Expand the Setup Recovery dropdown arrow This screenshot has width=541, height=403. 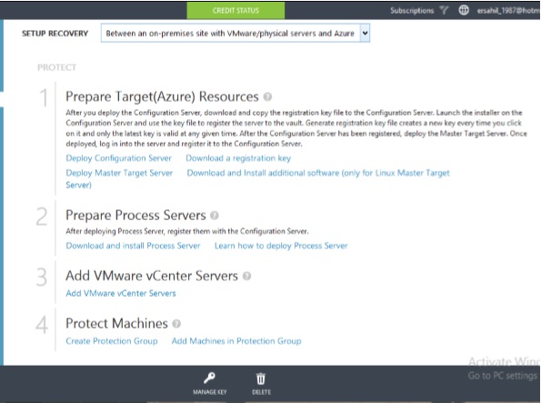[365, 33]
